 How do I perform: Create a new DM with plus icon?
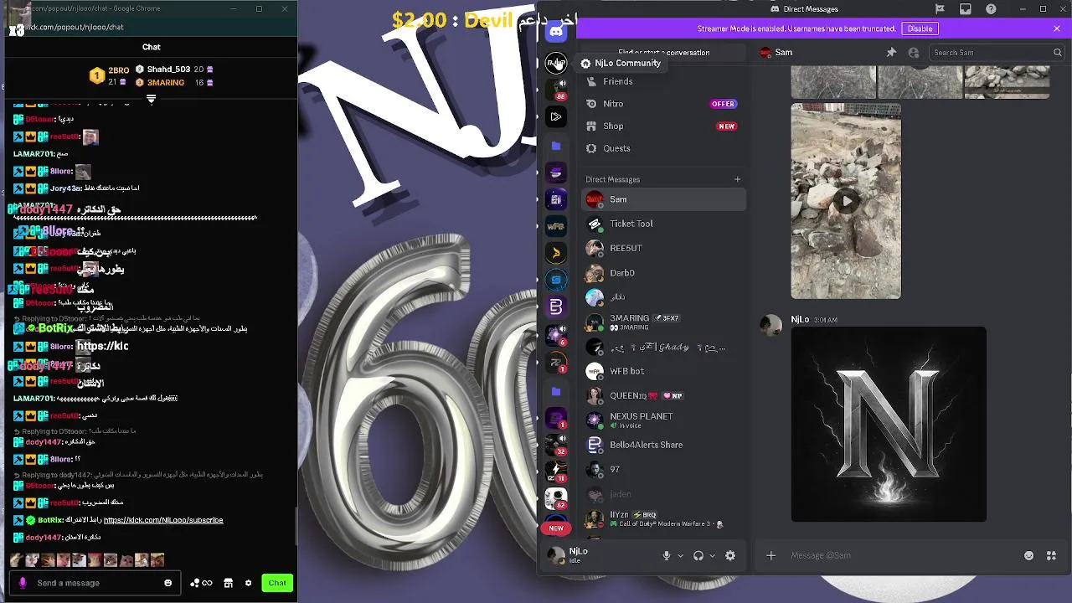click(737, 179)
